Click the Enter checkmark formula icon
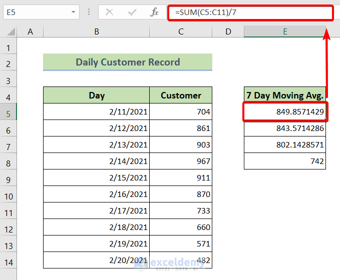This screenshot has height=280, width=340. pyautogui.click(x=132, y=12)
